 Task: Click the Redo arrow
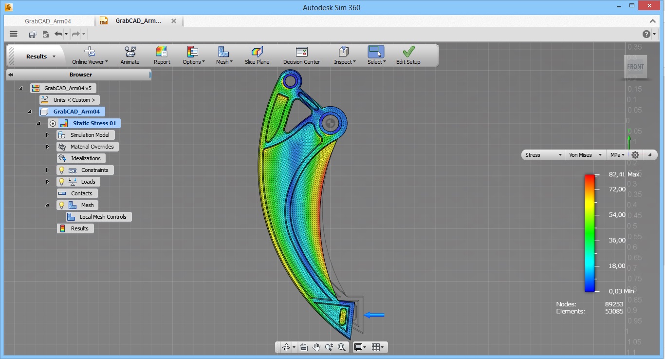click(75, 34)
